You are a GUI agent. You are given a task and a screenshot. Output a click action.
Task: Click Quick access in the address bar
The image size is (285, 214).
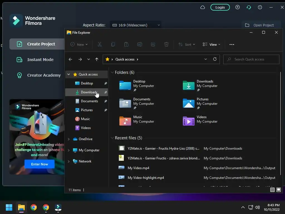click(x=125, y=59)
